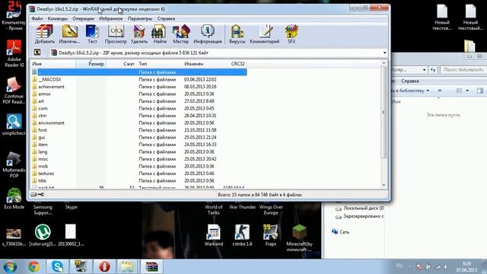Viewport: 487px width, 274px height.
Task: Select the textures folder
Action: (x=138, y=174)
